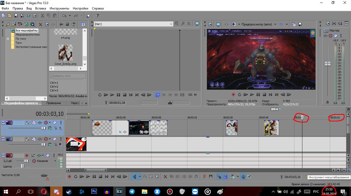This screenshot has height=196, width=351.
Task: Click the 'Добавить теги' input field
Action: (x=68, y=76)
